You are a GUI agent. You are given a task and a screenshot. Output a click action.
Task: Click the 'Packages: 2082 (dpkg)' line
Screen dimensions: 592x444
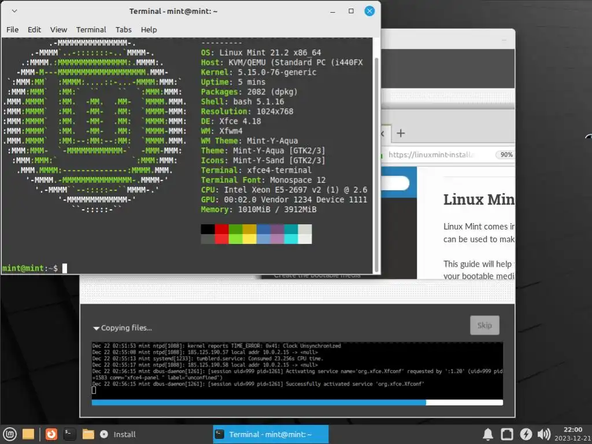[x=249, y=92]
